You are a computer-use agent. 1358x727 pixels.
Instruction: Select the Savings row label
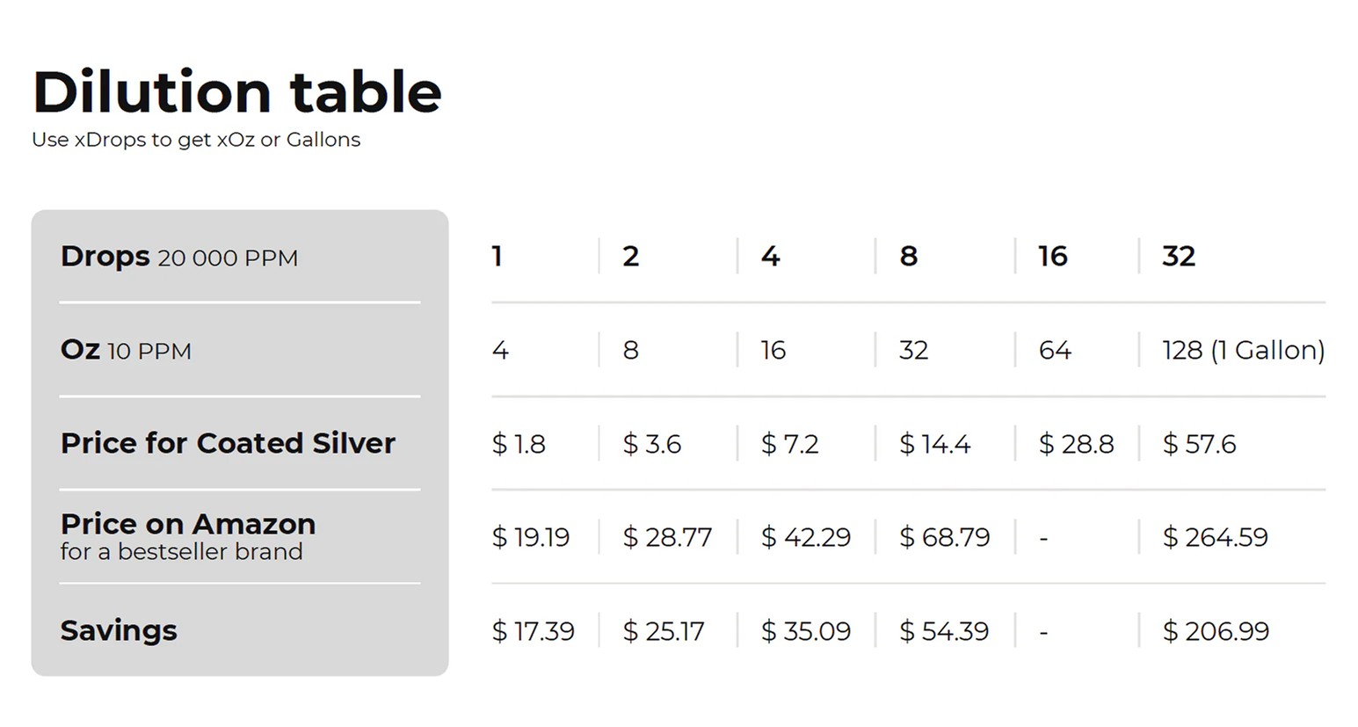[x=119, y=630]
